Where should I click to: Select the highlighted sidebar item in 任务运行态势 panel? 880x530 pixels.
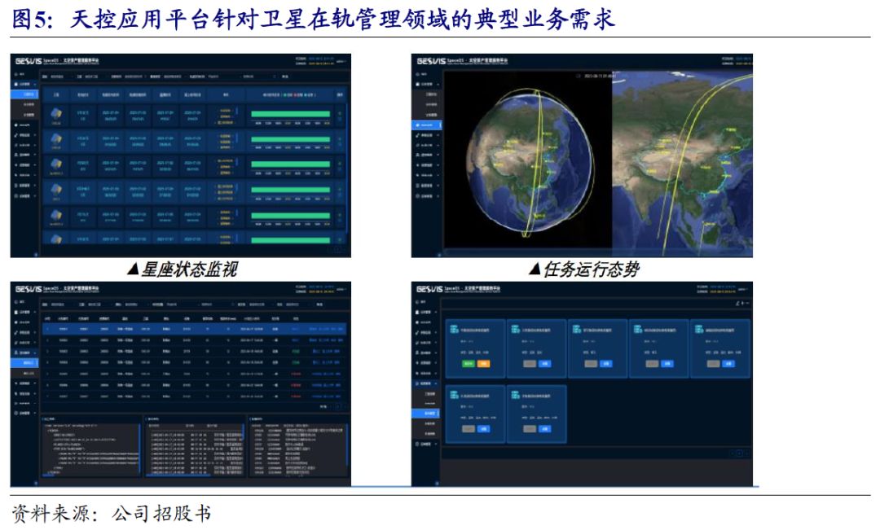coord(426,125)
